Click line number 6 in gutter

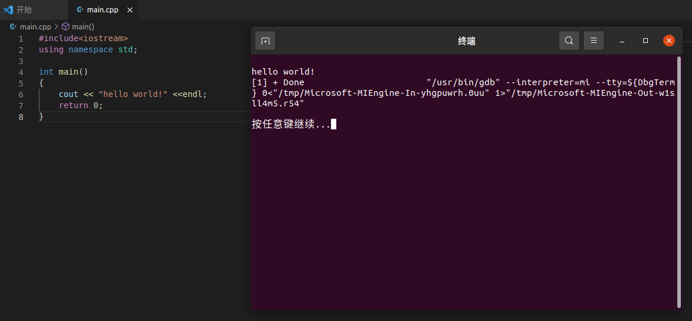pyautogui.click(x=21, y=95)
